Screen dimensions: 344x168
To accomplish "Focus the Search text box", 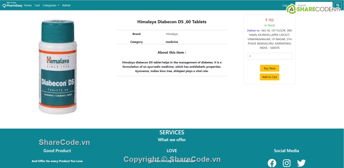I will (313, 5).
